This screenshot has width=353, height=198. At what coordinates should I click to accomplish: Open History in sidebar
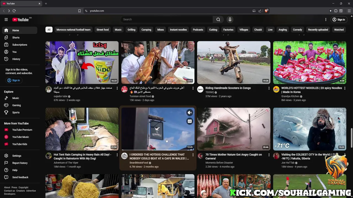(x=19, y=59)
